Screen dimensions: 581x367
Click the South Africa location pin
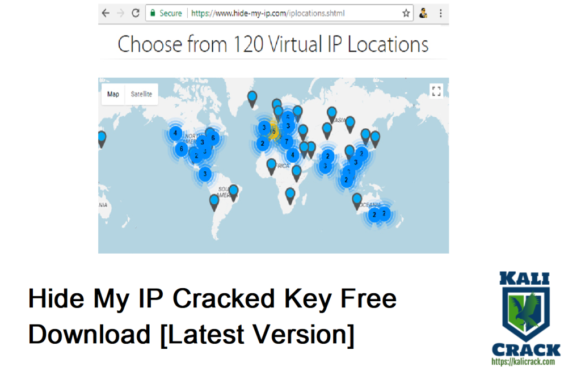tap(290, 196)
